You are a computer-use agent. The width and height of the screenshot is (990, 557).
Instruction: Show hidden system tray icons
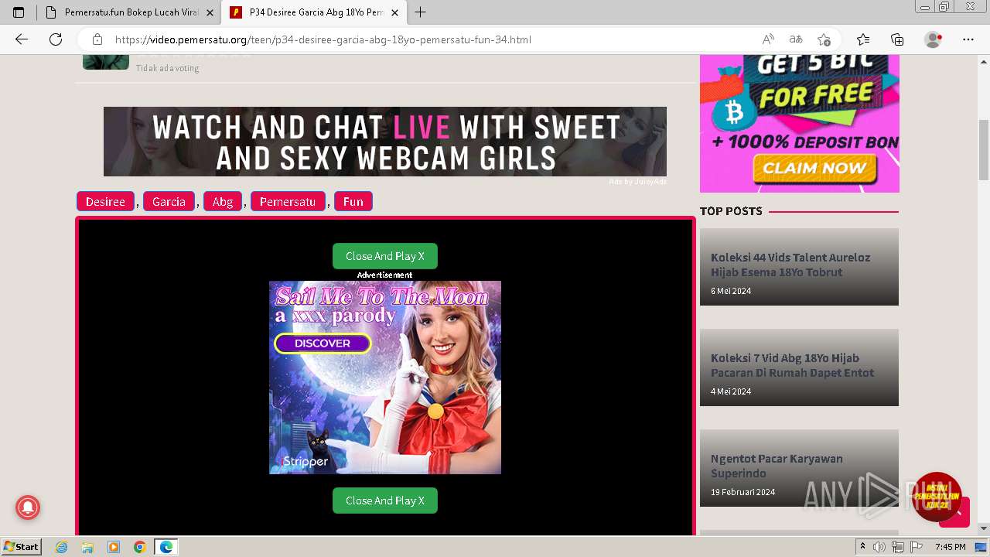[x=862, y=546]
